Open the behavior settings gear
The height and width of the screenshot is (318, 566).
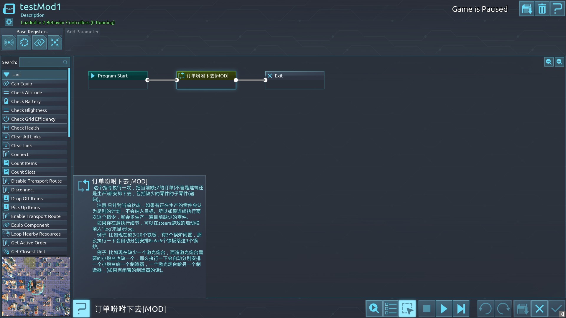click(9, 22)
